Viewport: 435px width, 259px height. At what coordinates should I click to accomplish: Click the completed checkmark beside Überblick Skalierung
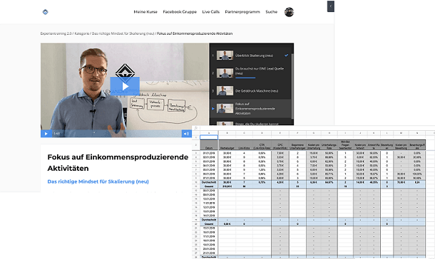[x=286, y=55]
